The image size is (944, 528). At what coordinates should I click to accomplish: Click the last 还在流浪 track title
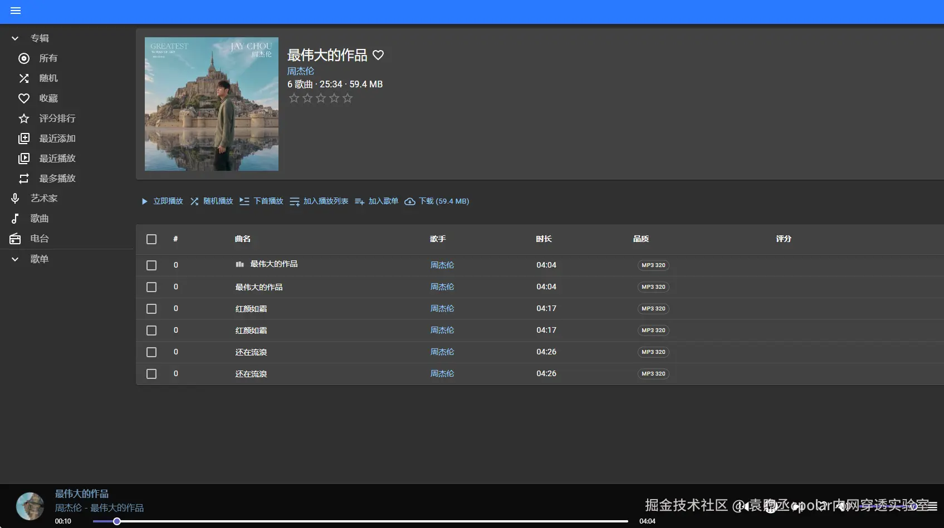(x=251, y=374)
